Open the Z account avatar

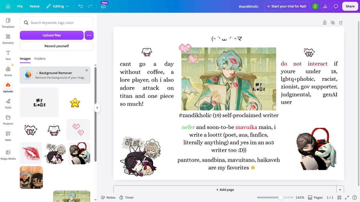[x=315, y=6]
